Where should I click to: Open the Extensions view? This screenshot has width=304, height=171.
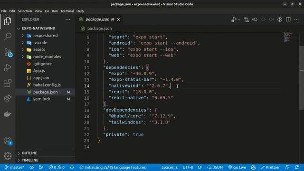(x=8, y=83)
